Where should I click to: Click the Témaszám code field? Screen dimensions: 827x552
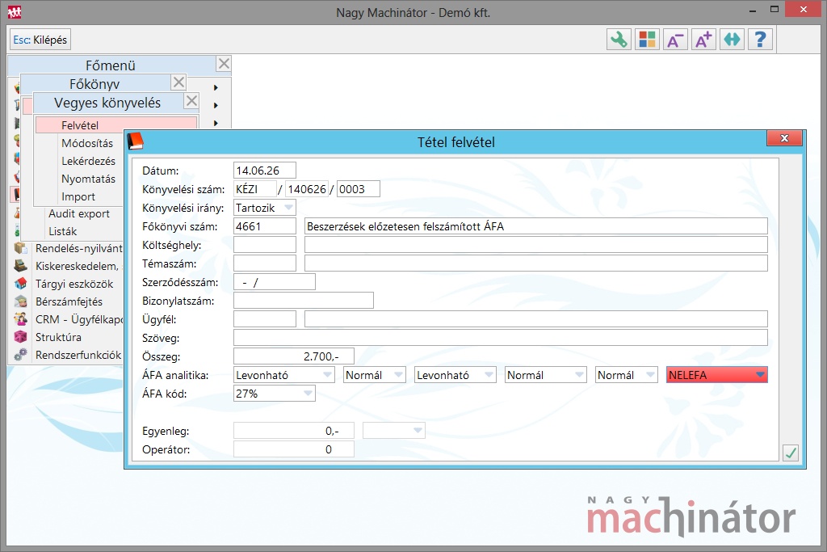tap(265, 263)
